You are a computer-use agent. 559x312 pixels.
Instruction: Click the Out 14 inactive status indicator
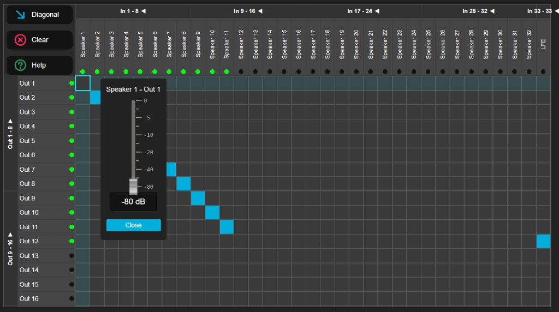point(72,270)
